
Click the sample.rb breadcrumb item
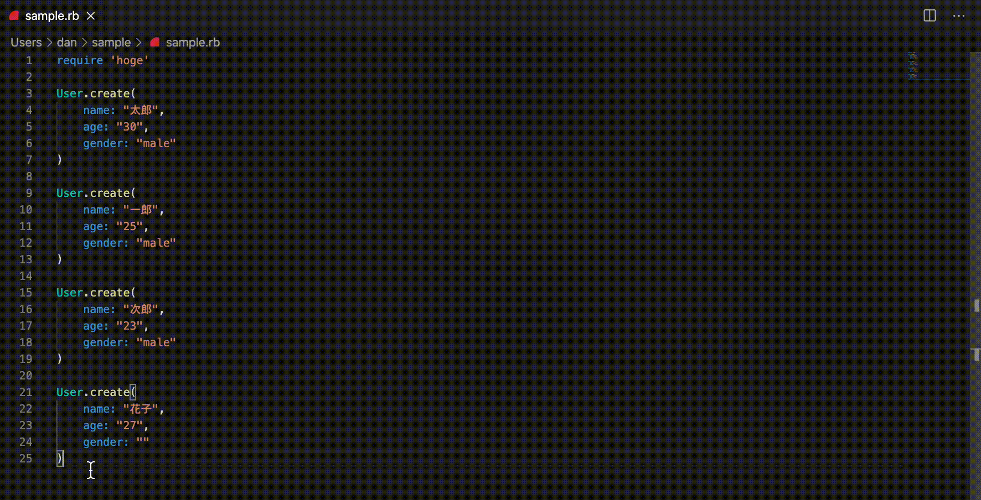coord(193,43)
